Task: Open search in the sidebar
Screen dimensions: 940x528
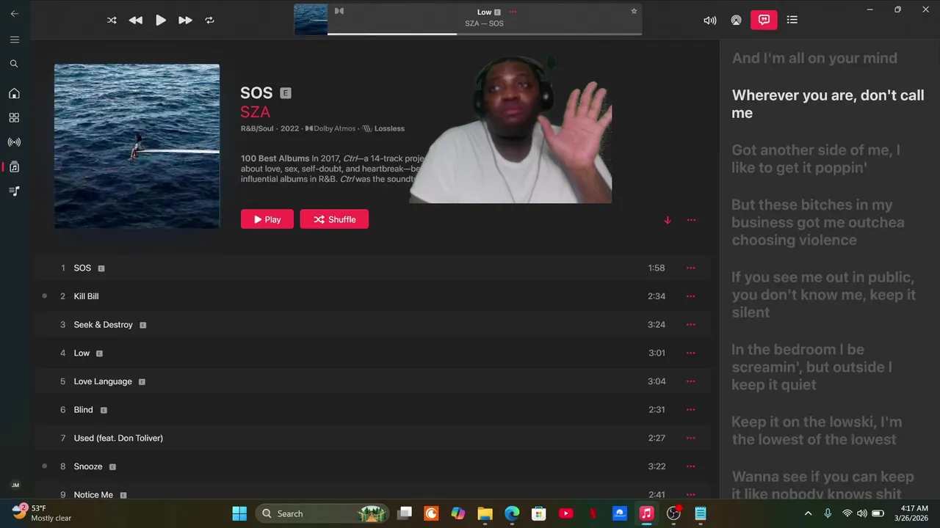Action: click(x=14, y=64)
